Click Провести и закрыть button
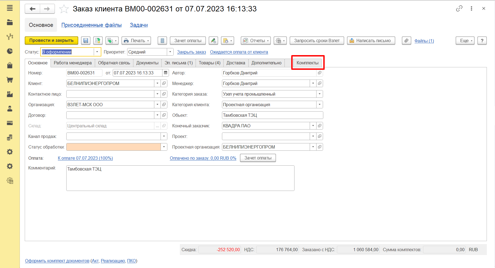The image size is (495, 268). [51, 40]
